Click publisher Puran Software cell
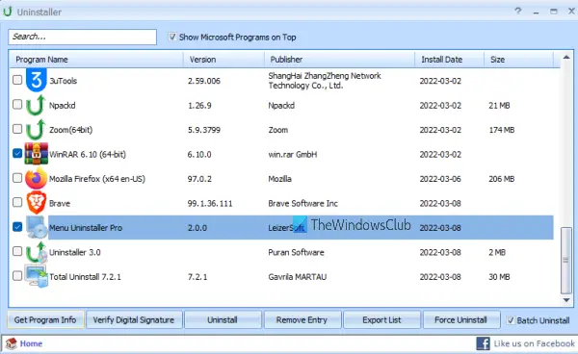Image resolution: width=578 pixels, height=354 pixels. click(x=297, y=252)
